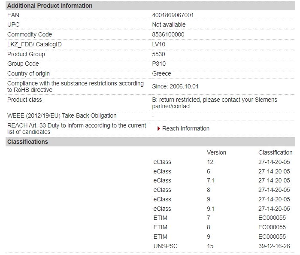Click the Group Code value P310
Screen dimensions: 300x255
click(159, 64)
